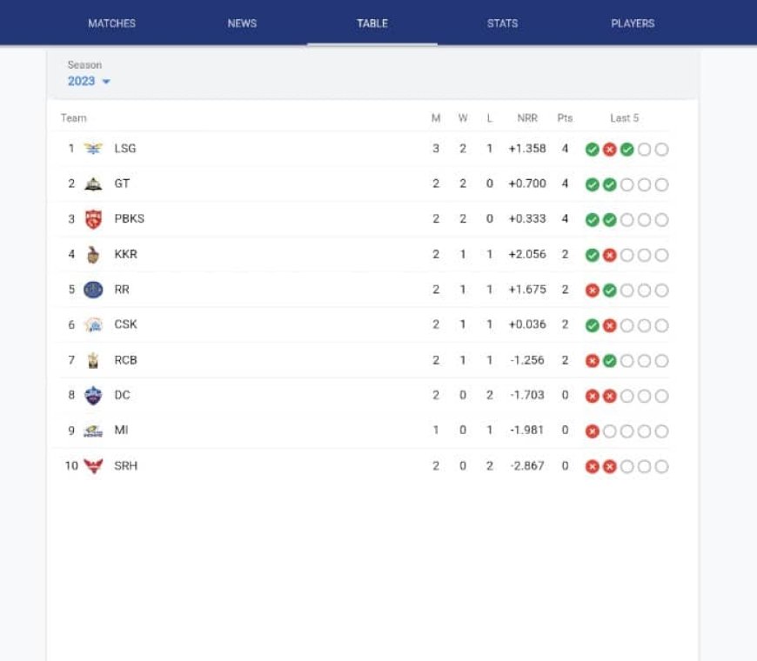
Task: Click the MI team logo icon
Action: tap(93, 431)
